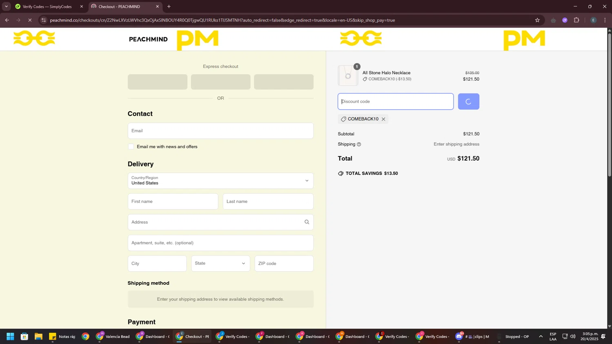Screen dimensions: 612x344
Task: Open a new browser tab
Action: point(169,7)
